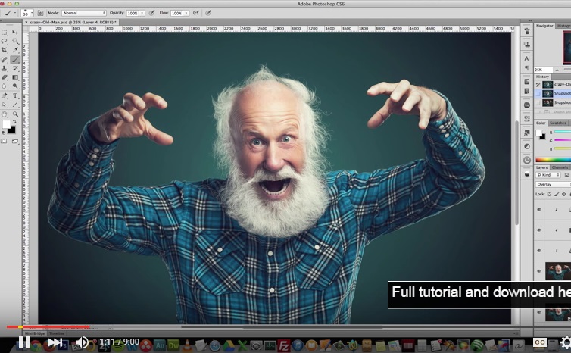Select the Eraser tool

[5, 77]
